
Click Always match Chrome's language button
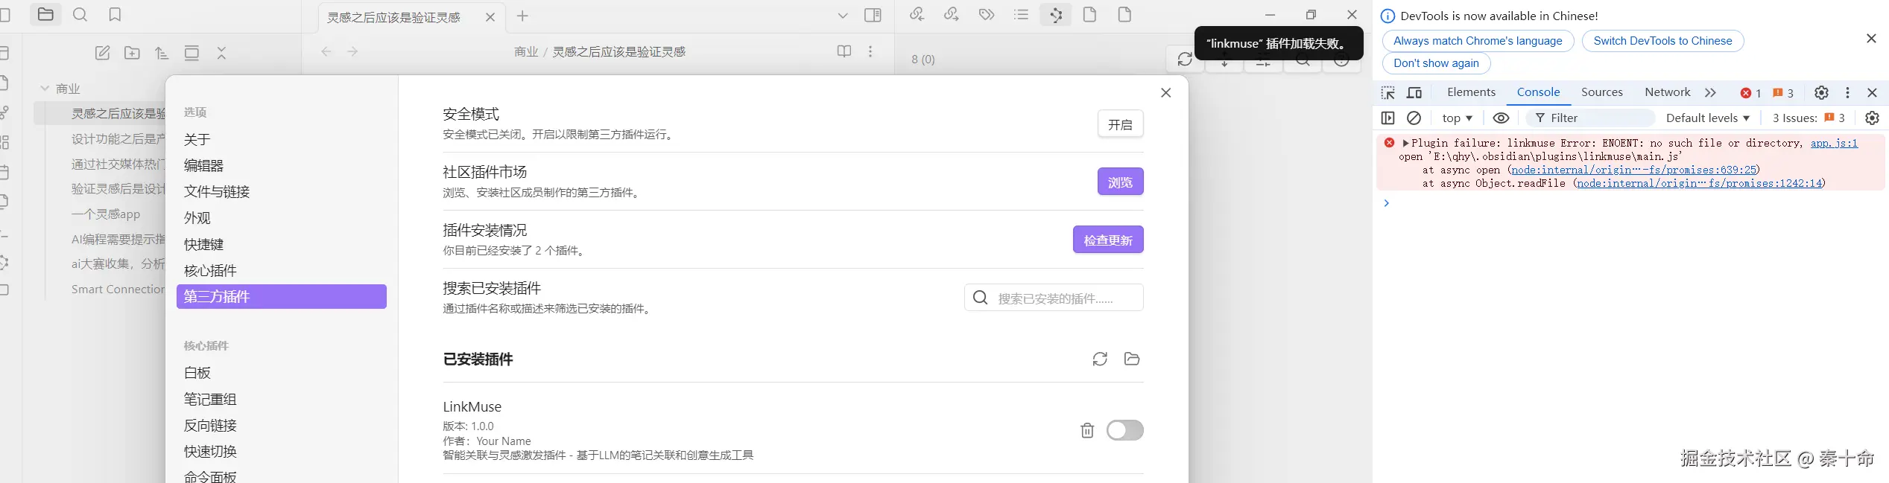(1478, 41)
